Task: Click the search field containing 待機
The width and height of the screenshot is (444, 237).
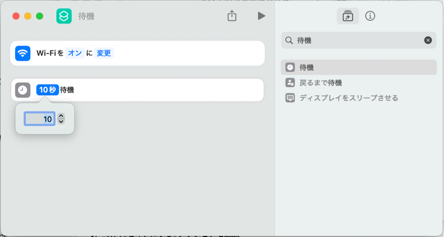Action: coord(359,40)
